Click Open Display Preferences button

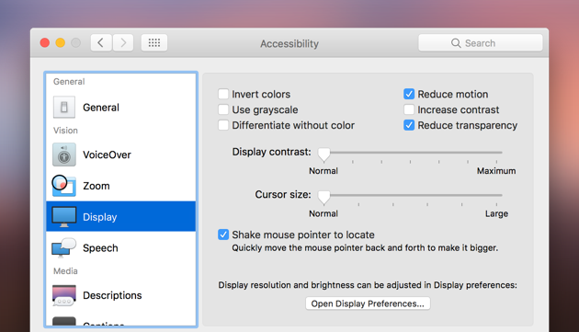368,303
